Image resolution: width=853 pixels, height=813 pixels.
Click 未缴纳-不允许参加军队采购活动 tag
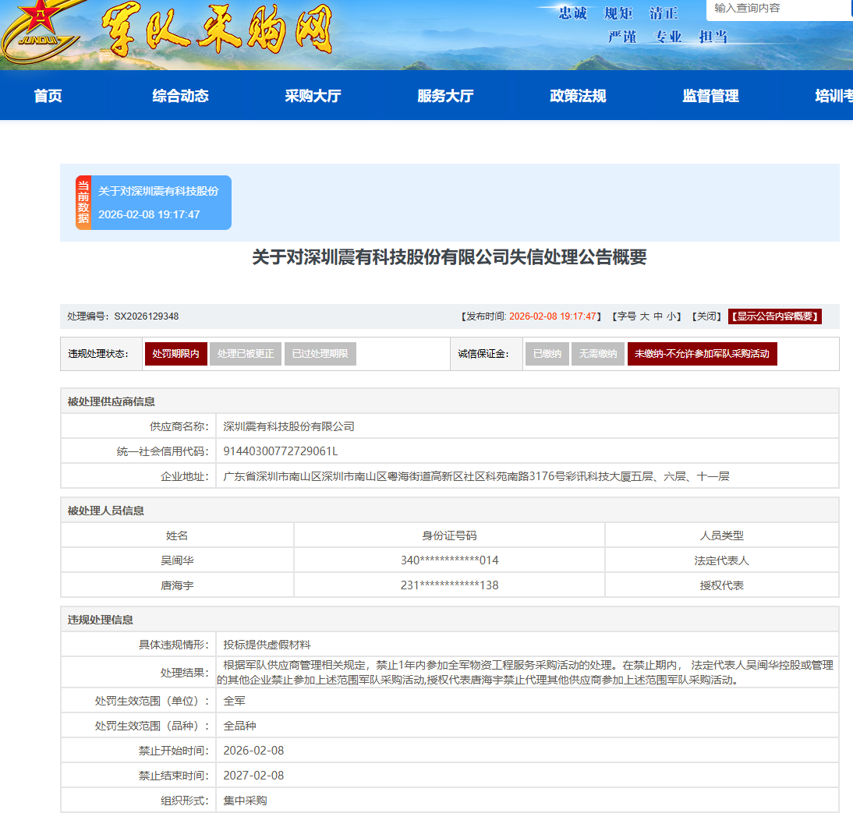(702, 353)
